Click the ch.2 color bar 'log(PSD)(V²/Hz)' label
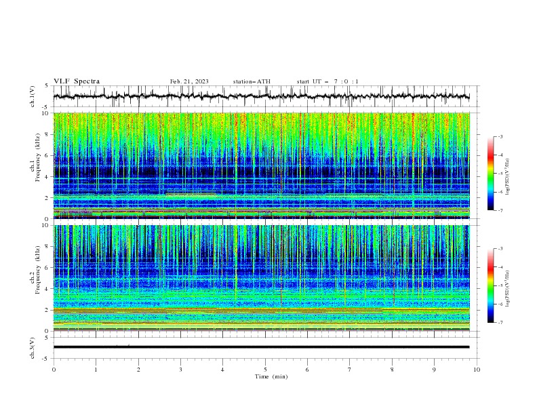Image resolution: width=537 pixels, height=415 pixels. pyautogui.click(x=508, y=289)
